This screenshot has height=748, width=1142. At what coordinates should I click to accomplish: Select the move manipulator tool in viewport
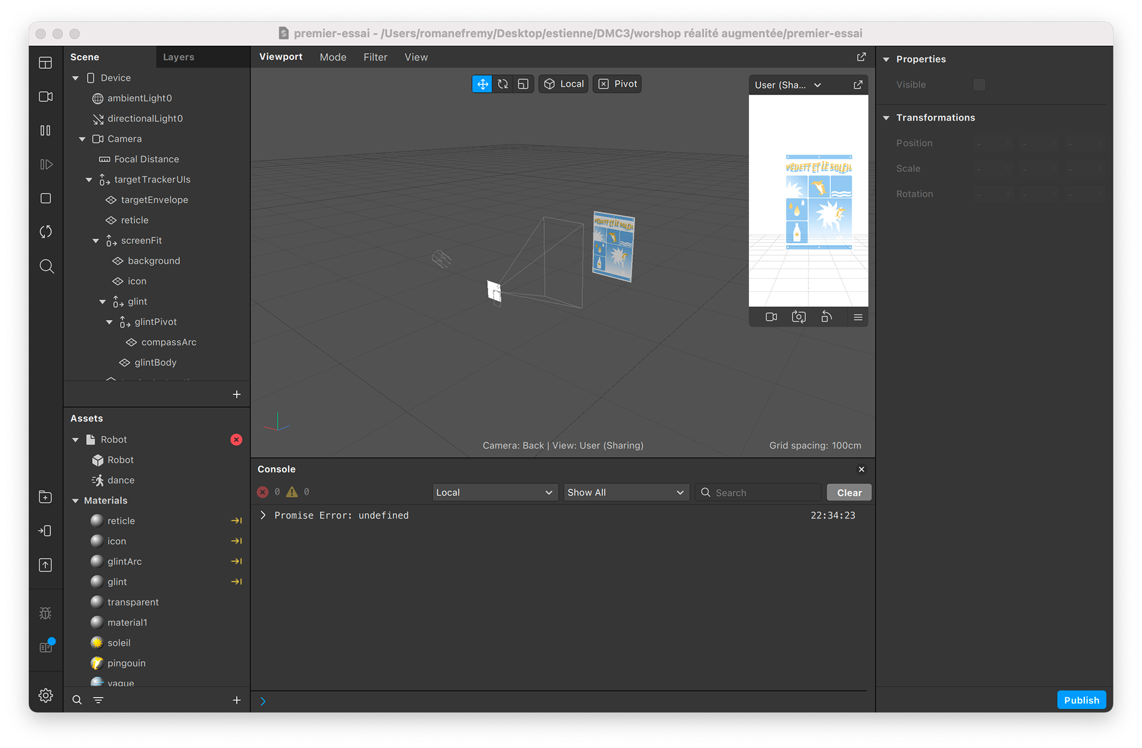482,84
